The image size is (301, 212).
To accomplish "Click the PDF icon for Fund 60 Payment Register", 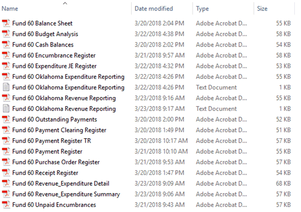I will (6, 152).
